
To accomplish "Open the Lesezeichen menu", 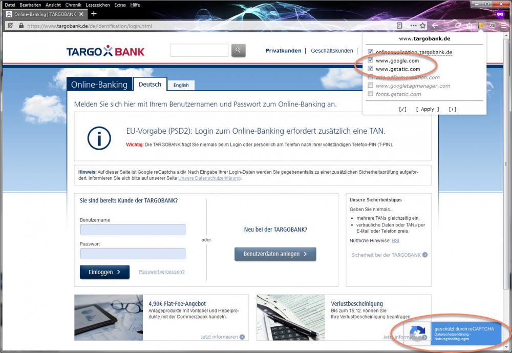I will [x=98, y=5].
